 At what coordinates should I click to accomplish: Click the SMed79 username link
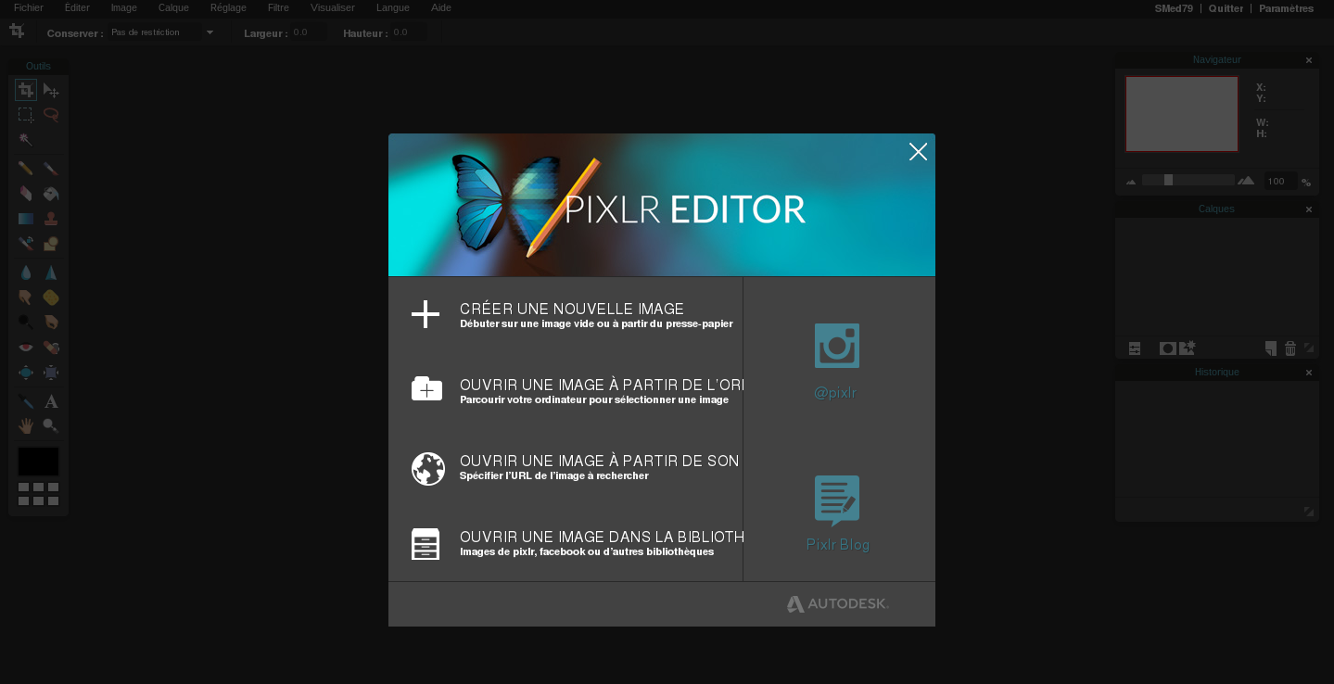tap(1174, 8)
